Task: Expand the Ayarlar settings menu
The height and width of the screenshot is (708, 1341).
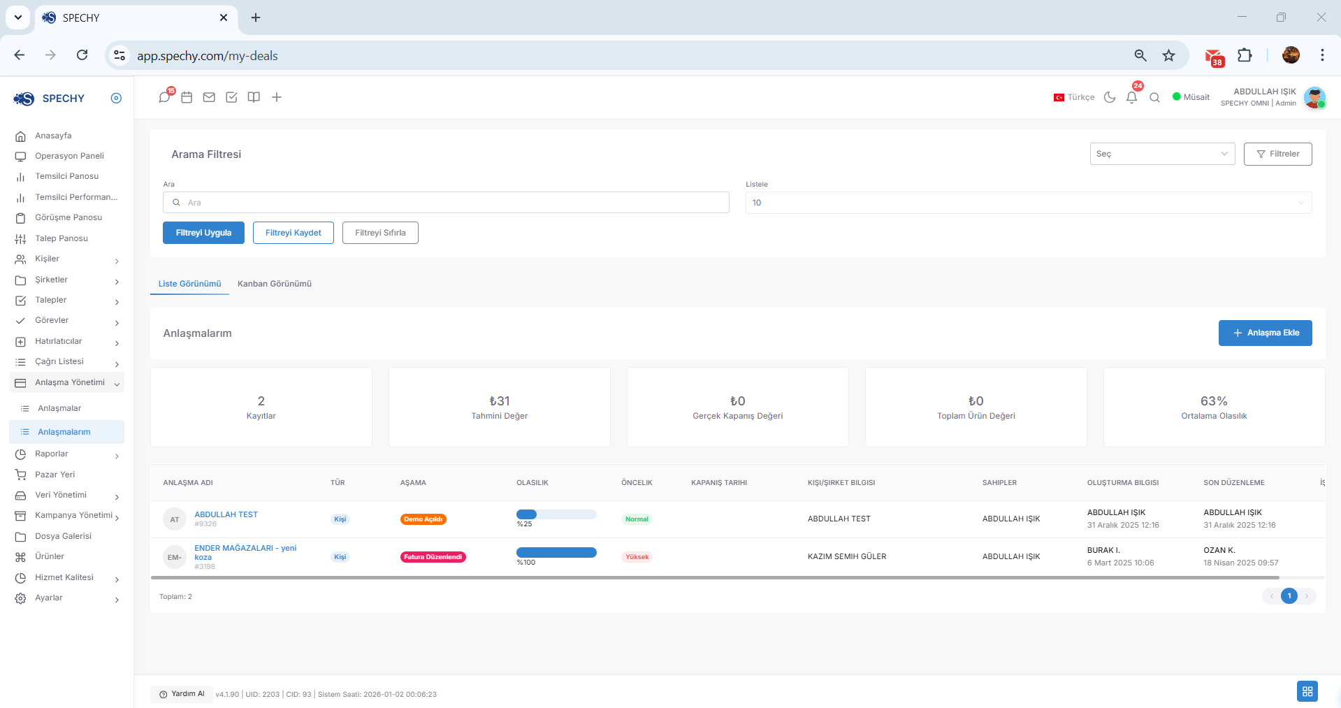Action: [x=66, y=598]
